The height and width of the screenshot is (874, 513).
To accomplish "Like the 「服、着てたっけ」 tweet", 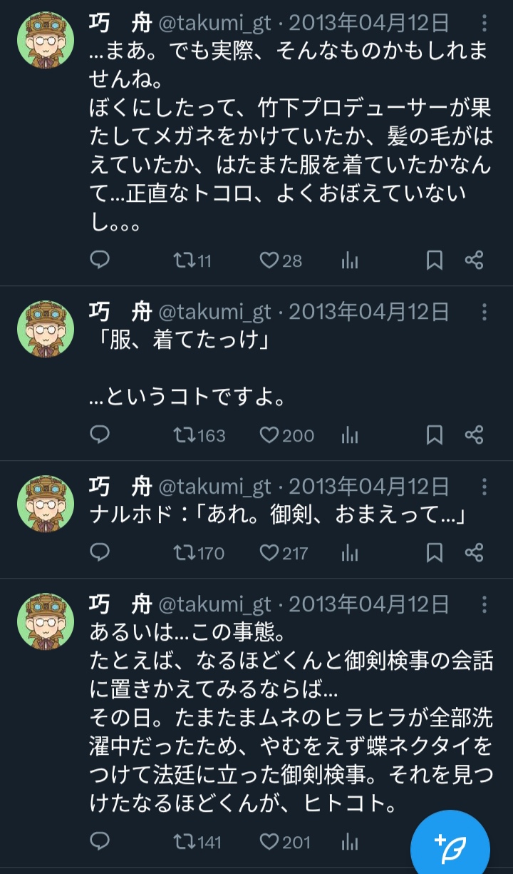I will [269, 435].
